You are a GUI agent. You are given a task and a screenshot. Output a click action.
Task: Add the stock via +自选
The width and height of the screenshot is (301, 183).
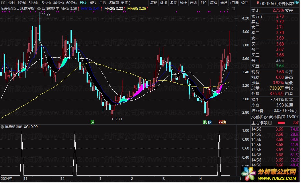[x=234, y=3]
